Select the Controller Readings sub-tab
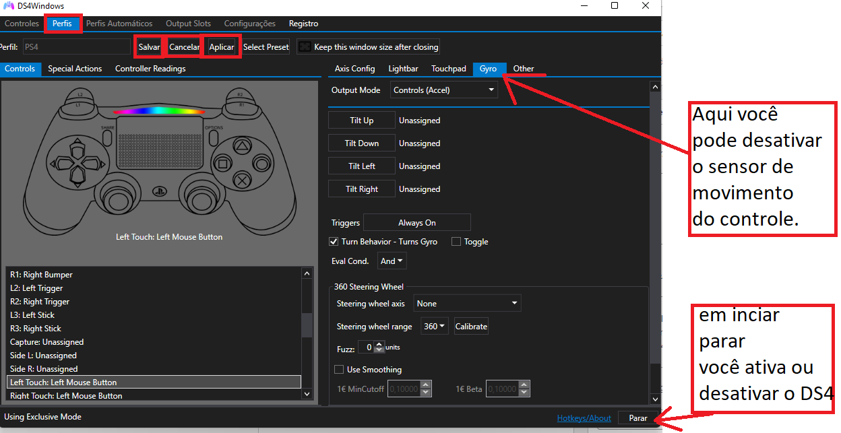This screenshot has height=433, width=841. coord(150,69)
